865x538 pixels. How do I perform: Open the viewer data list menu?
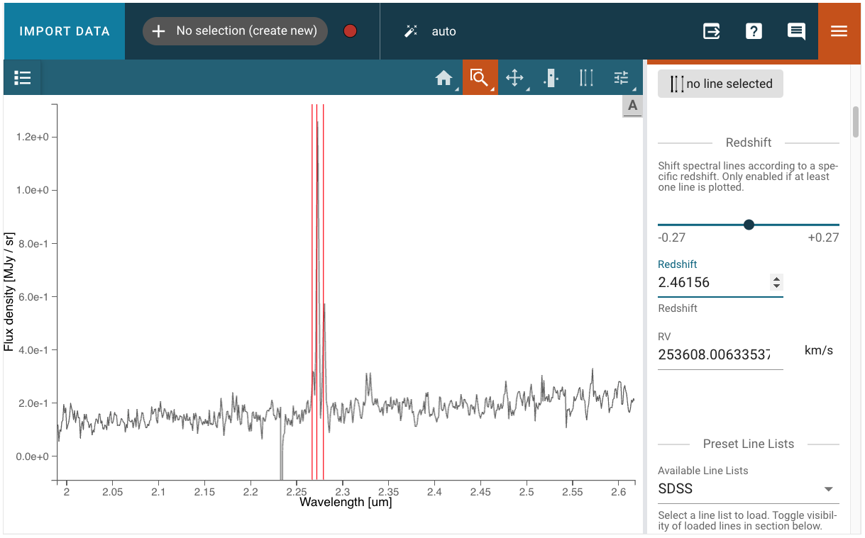(x=23, y=78)
